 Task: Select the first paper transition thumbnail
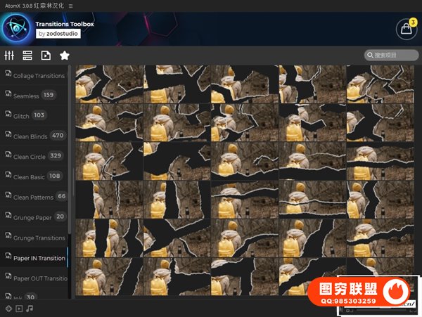click(109, 84)
